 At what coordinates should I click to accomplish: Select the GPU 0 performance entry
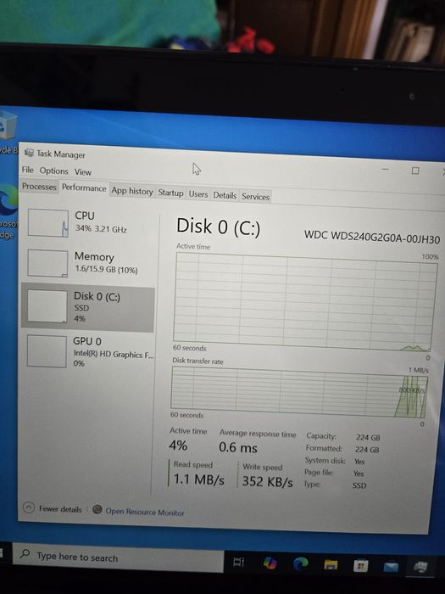[87, 351]
